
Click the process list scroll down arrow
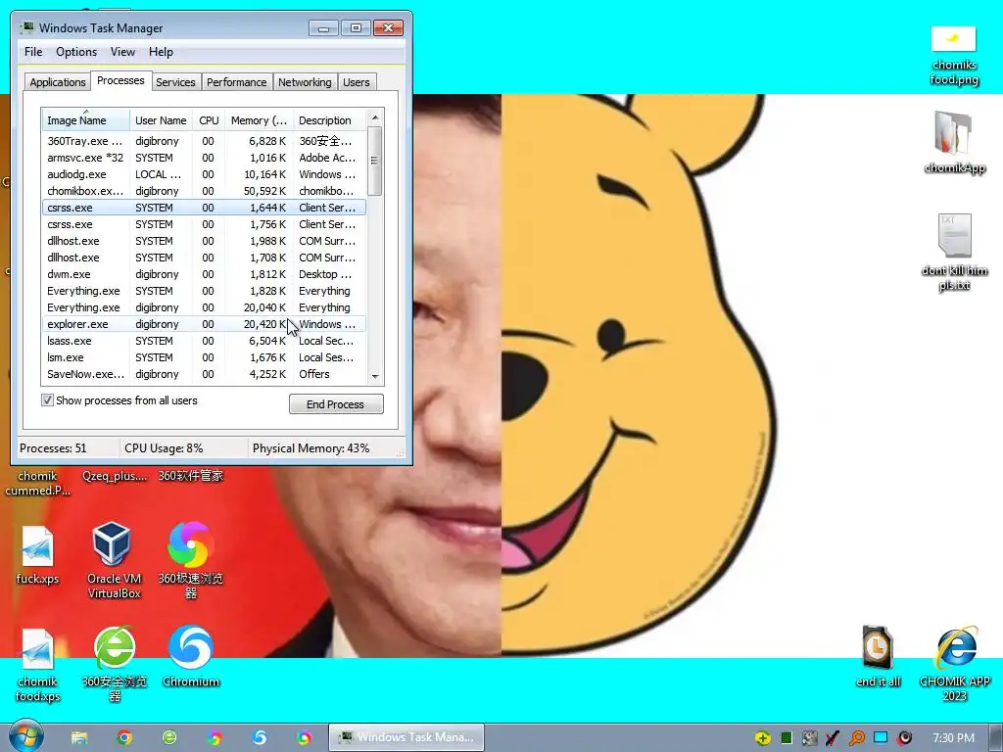(375, 377)
